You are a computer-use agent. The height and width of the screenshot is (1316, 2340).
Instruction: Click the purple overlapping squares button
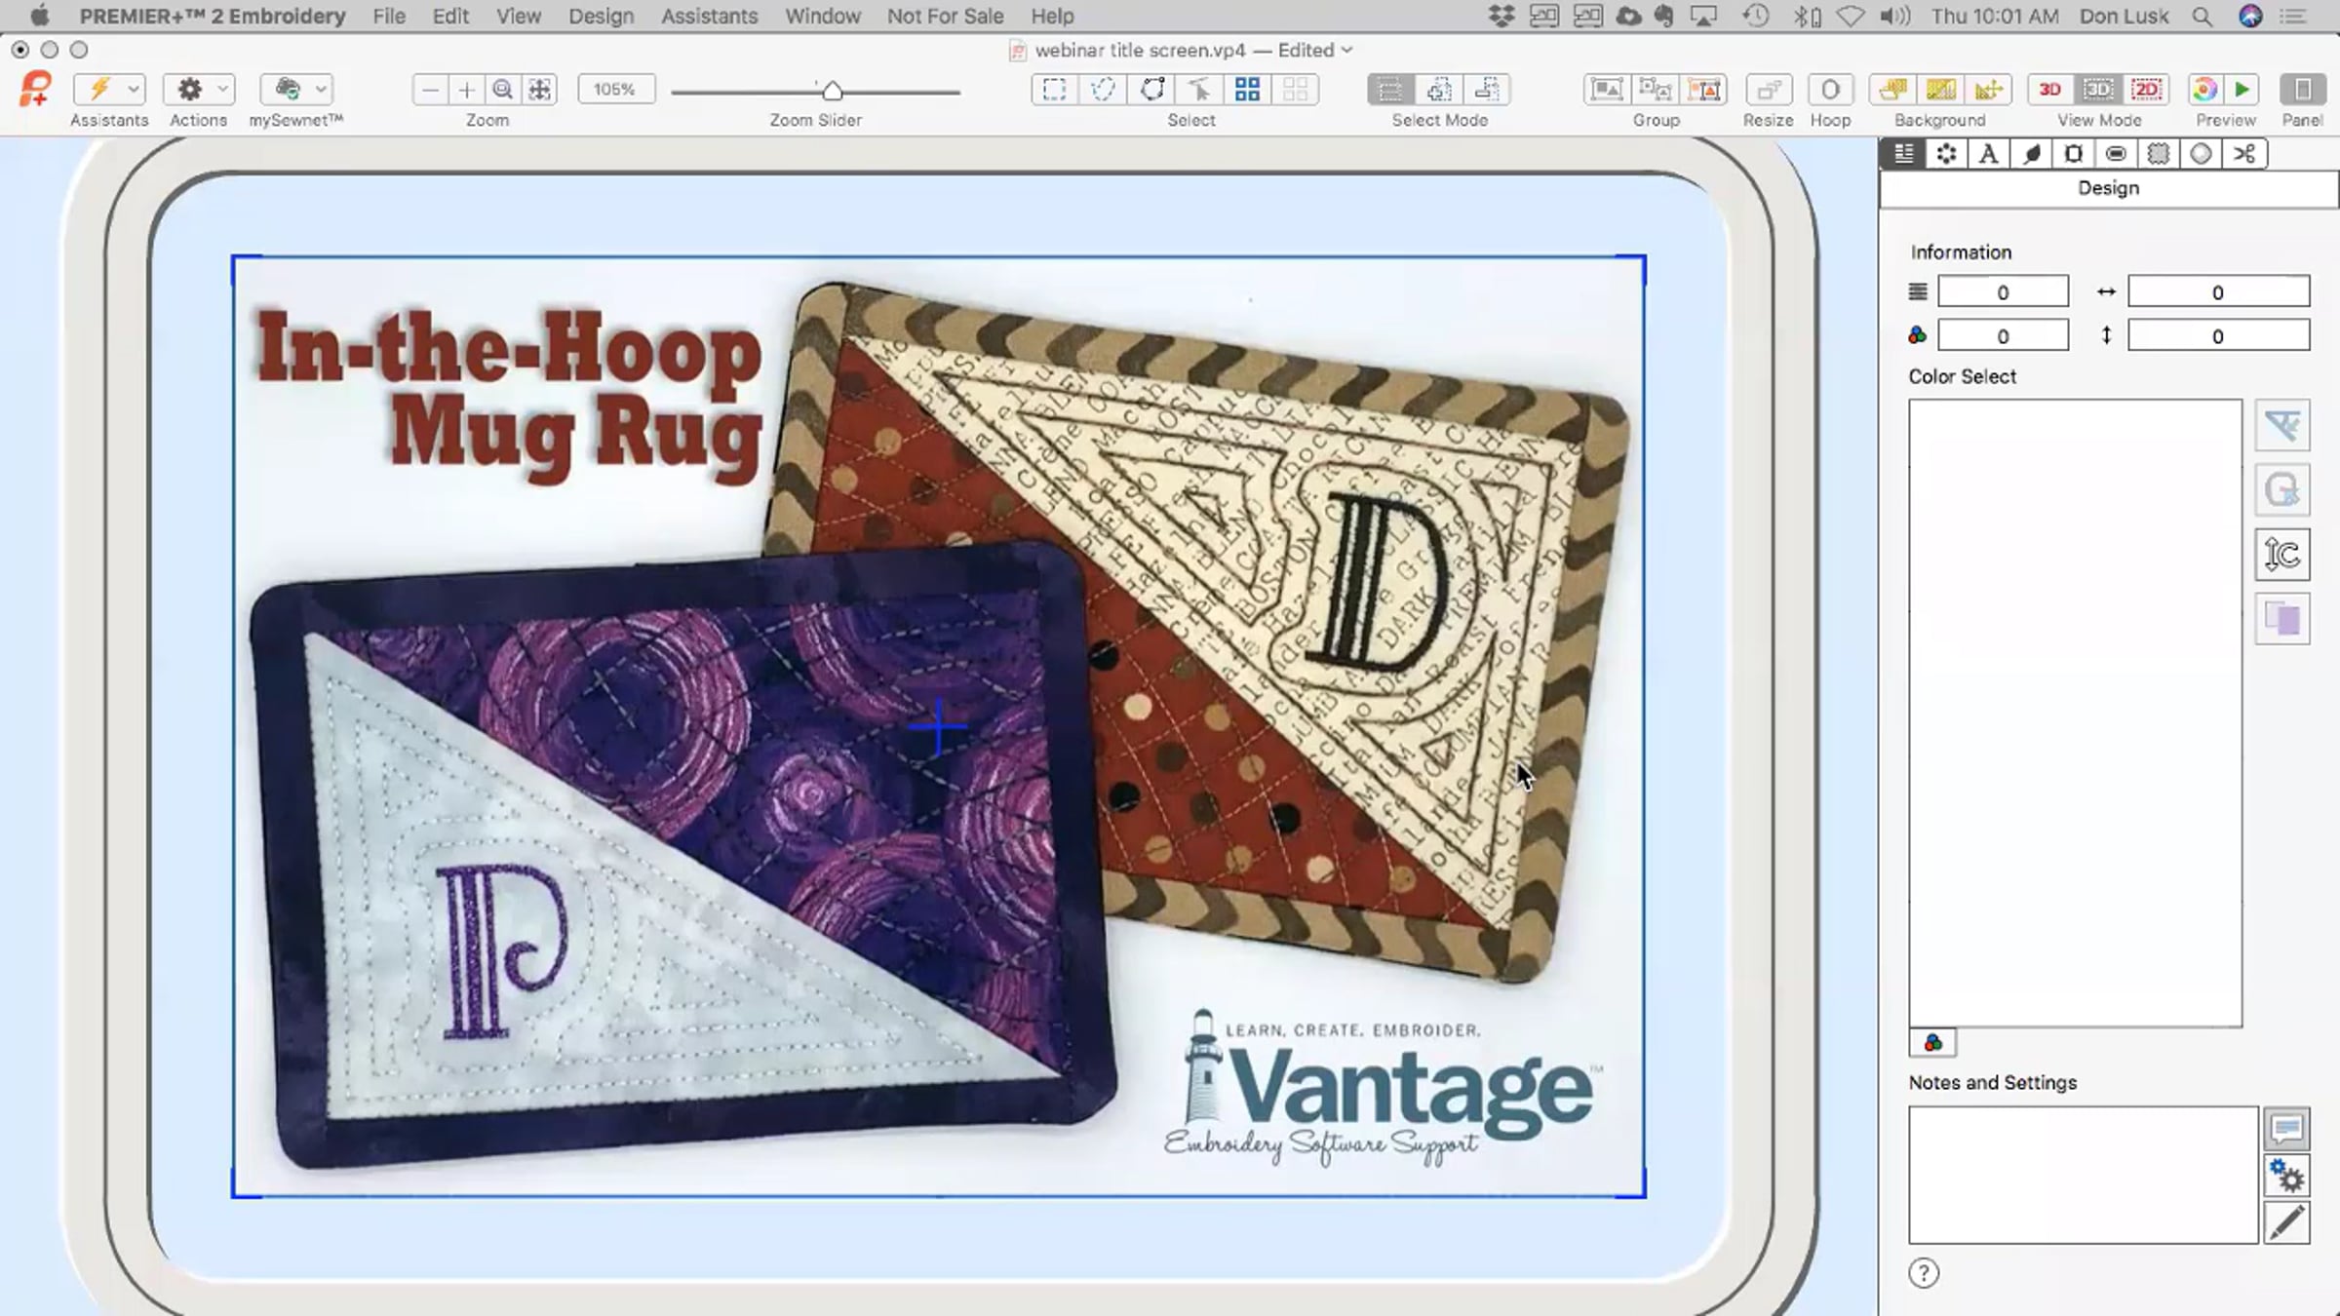tap(2282, 619)
